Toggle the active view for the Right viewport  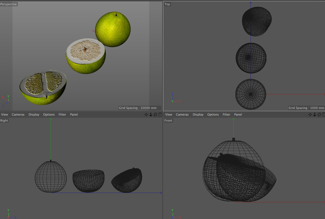coord(160,114)
